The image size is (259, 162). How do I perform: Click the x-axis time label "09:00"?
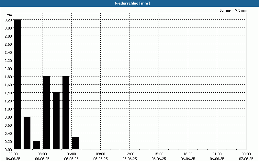pyautogui.click(x=100, y=154)
